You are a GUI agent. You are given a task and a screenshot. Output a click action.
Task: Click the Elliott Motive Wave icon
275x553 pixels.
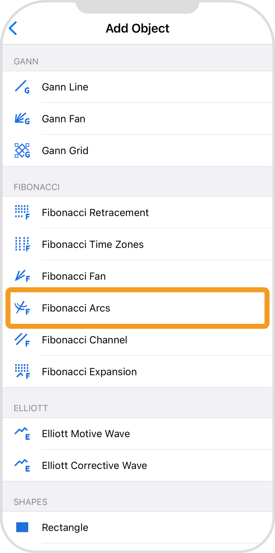pyautogui.click(x=22, y=433)
